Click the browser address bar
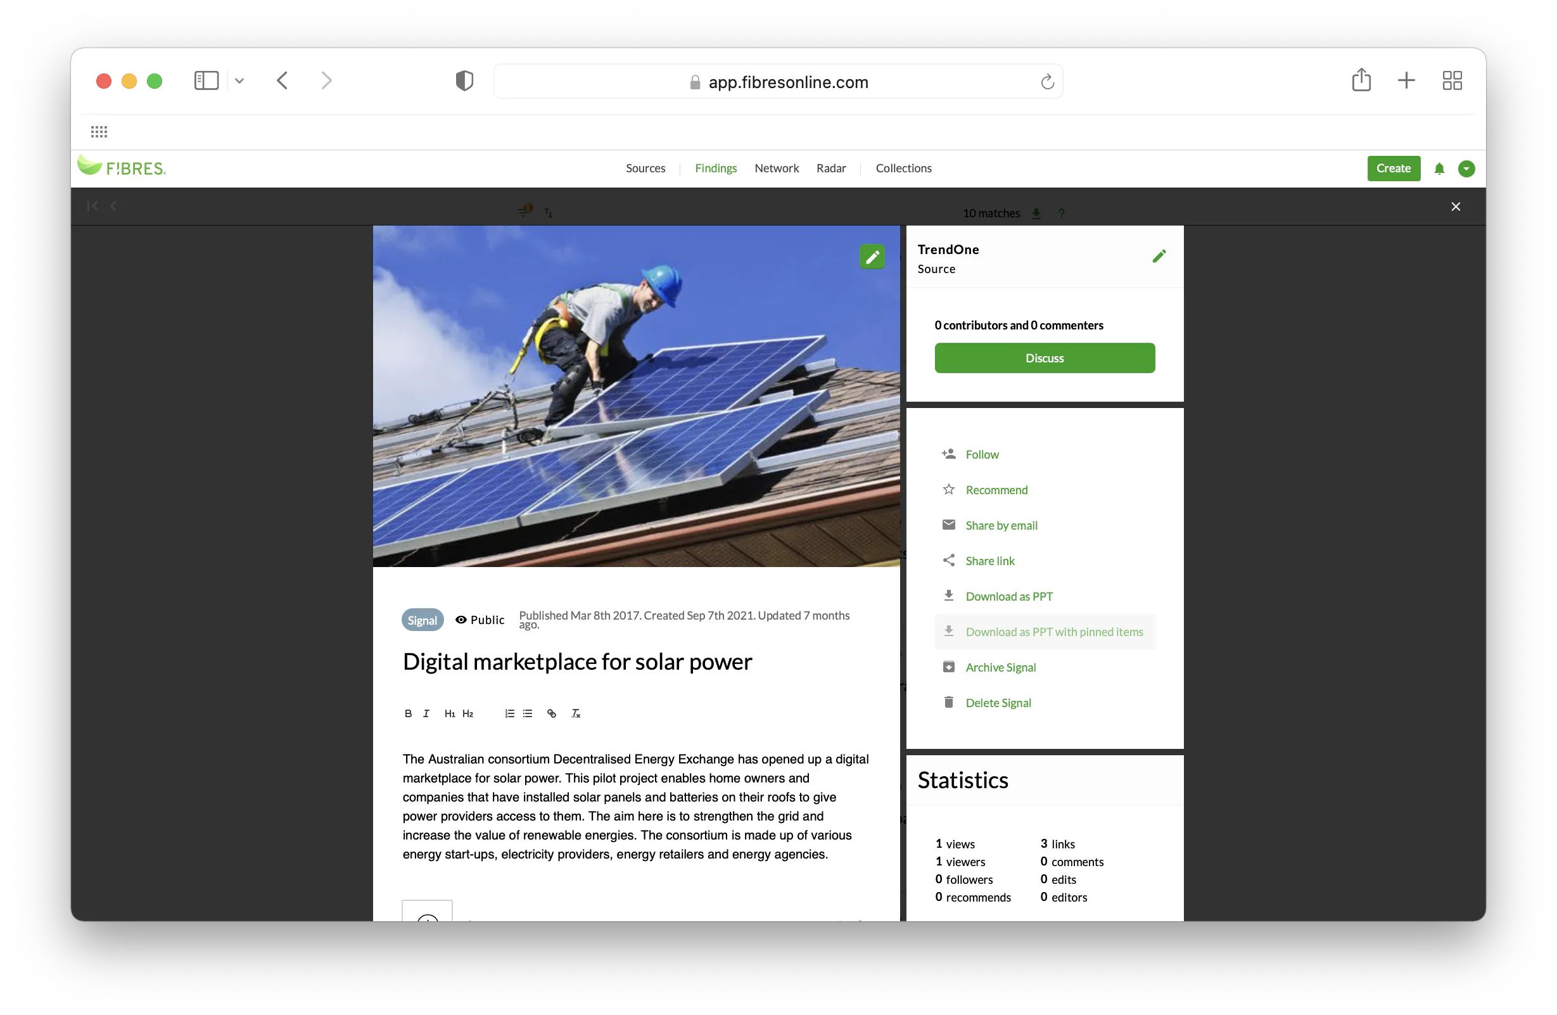This screenshot has height=1015, width=1557. coord(778,81)
